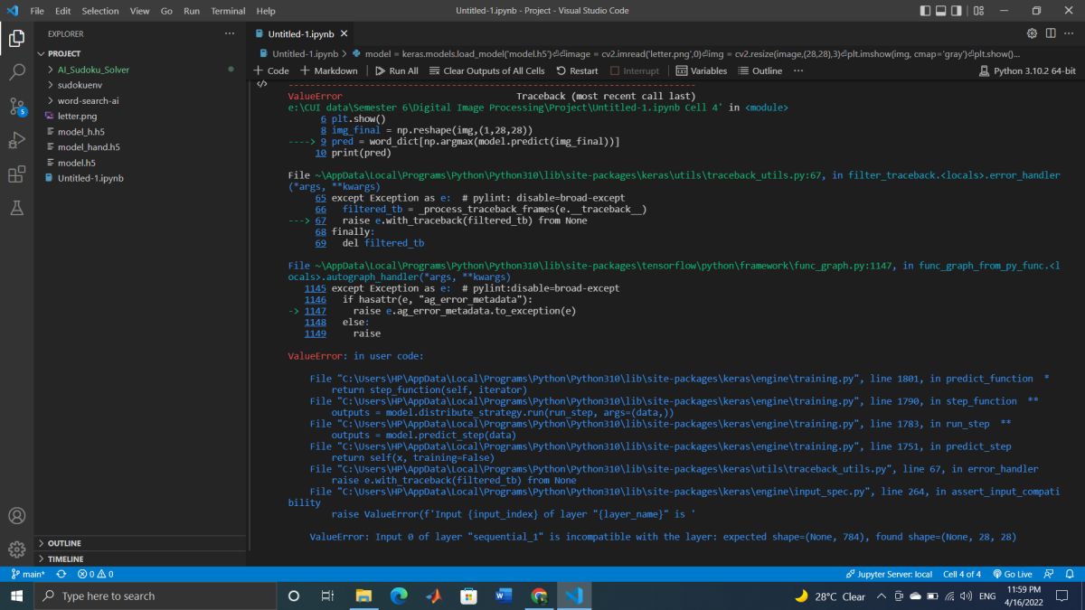1085x610 pixels.
Task: Synchronize changes icon in status bar
Action: pos(61,574)
